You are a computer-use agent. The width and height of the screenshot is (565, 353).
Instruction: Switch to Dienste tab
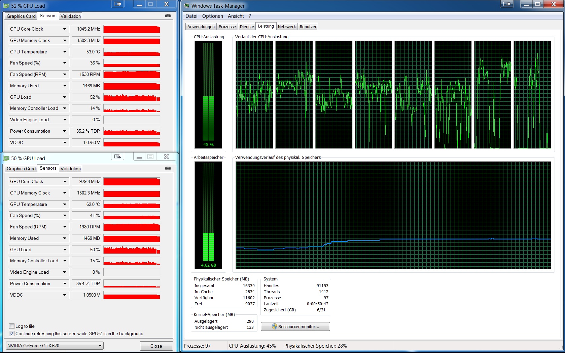pyautogui.click(x=247, y=27)
